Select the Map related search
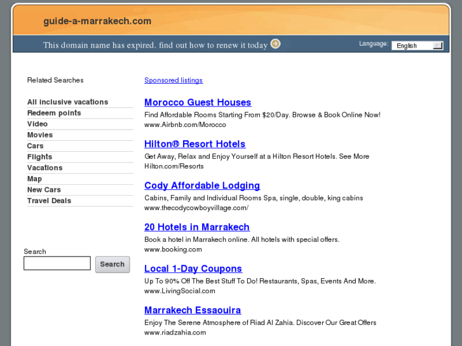The image size is (462, 346). point(34,179)
